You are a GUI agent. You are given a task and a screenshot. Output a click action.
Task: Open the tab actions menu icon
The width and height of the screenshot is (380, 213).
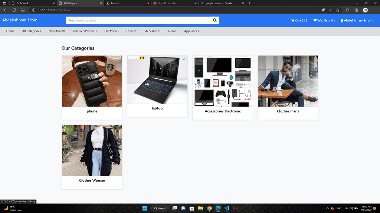(x=4, y=3)
